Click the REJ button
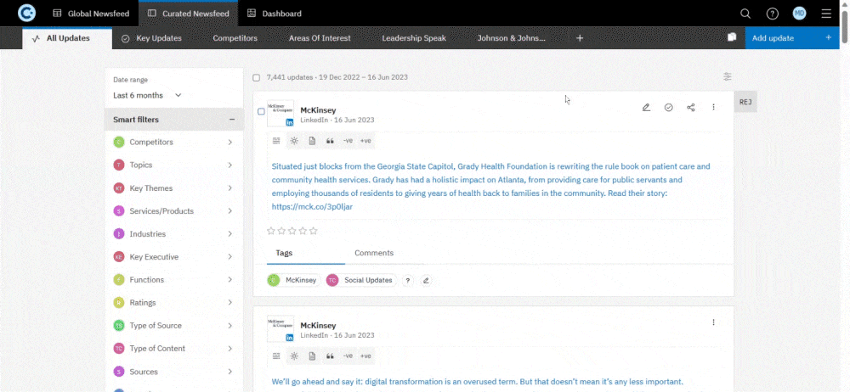850x392 pixels. pos(745,102)
